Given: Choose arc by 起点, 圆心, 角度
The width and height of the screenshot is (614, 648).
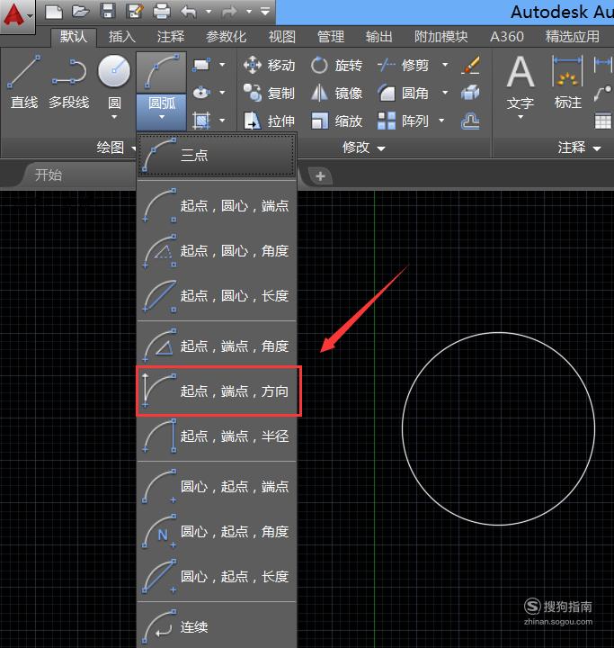Looking at the screenshot, I should point(217,250).
